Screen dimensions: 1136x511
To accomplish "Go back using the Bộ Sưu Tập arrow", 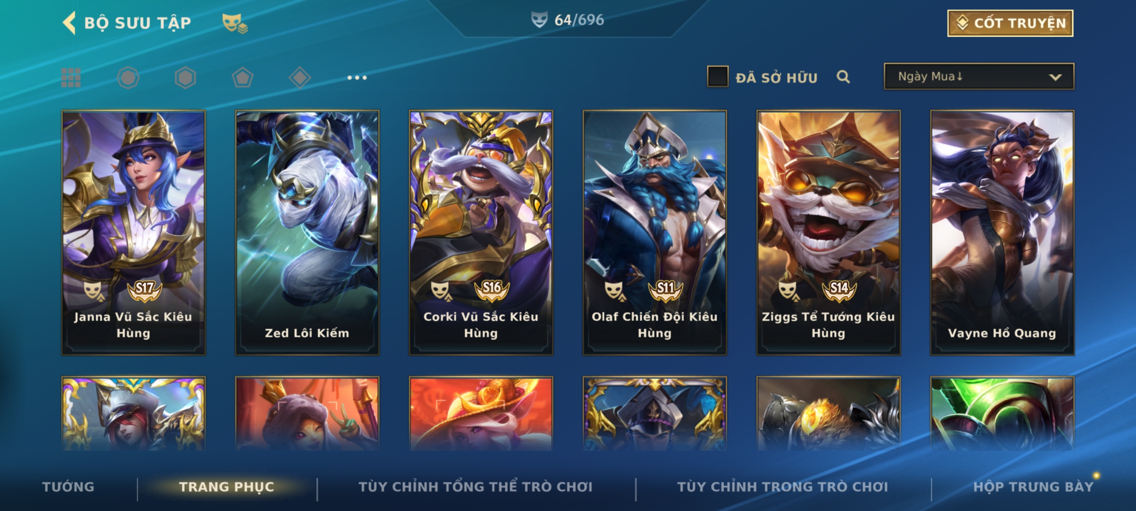I will 70,23.
